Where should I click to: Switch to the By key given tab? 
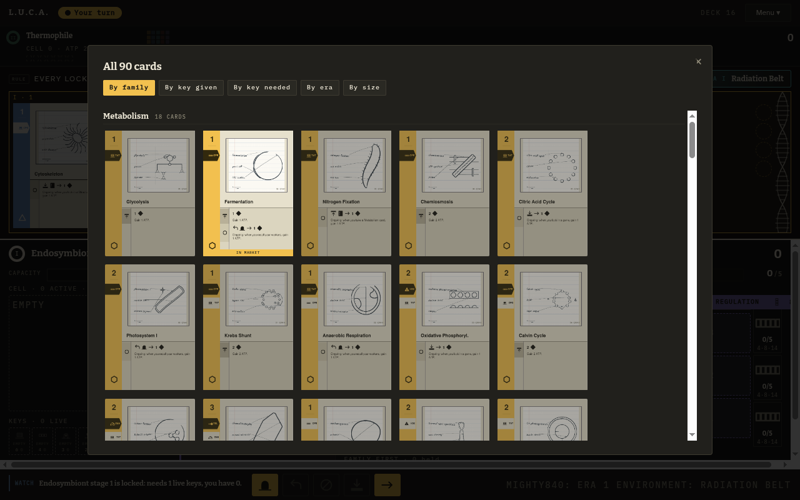click(x=191, y=87)
